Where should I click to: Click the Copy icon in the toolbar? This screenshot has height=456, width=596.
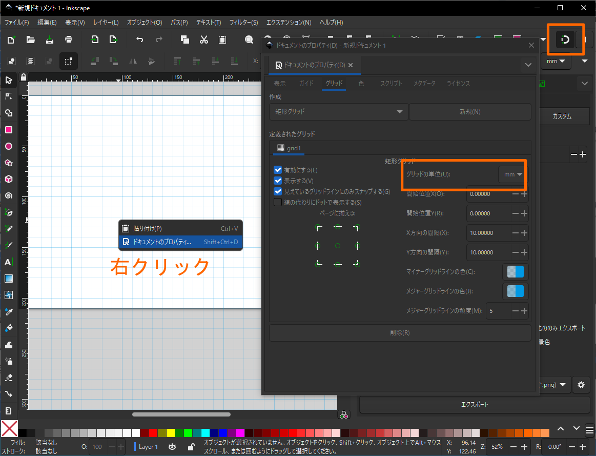point(185,39)
